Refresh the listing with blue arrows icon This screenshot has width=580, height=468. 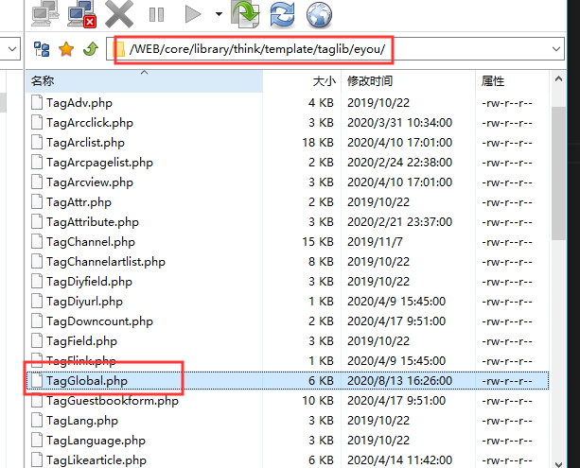click(x=282, y=13)
